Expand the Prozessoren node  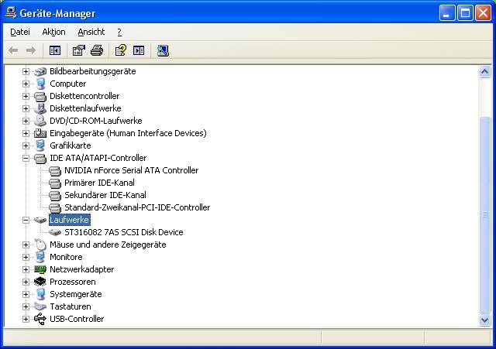pos(26,282)
